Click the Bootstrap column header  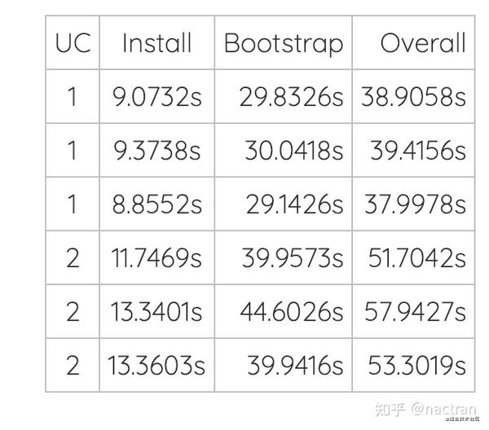tap(283, 43)
